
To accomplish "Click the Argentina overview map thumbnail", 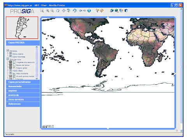I will pos(22,28).
